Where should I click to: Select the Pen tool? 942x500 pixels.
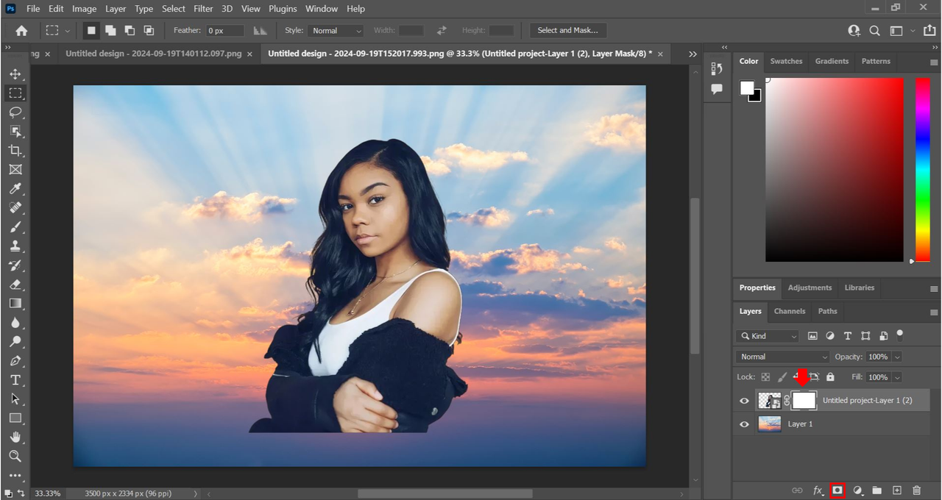click(15, 361)
